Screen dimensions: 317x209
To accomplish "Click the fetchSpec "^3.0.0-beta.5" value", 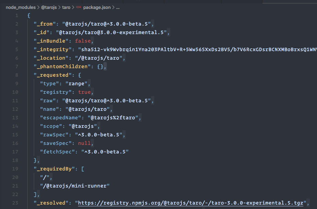I will 105,152.
